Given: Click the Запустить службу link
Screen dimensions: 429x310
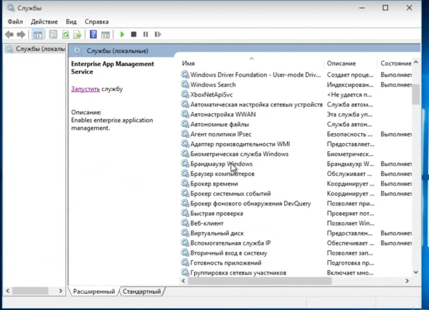Looking at the screenshot, I should (85, 89).
